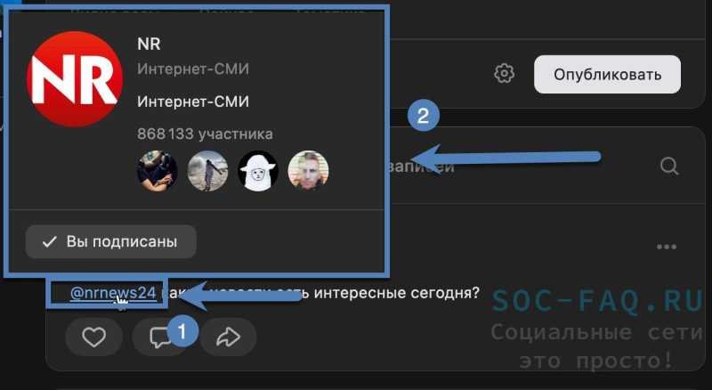The width and height of the screenshot is (712, 390).
Task: Open the three-dots post options menu
Action: (x=666, y=247)
